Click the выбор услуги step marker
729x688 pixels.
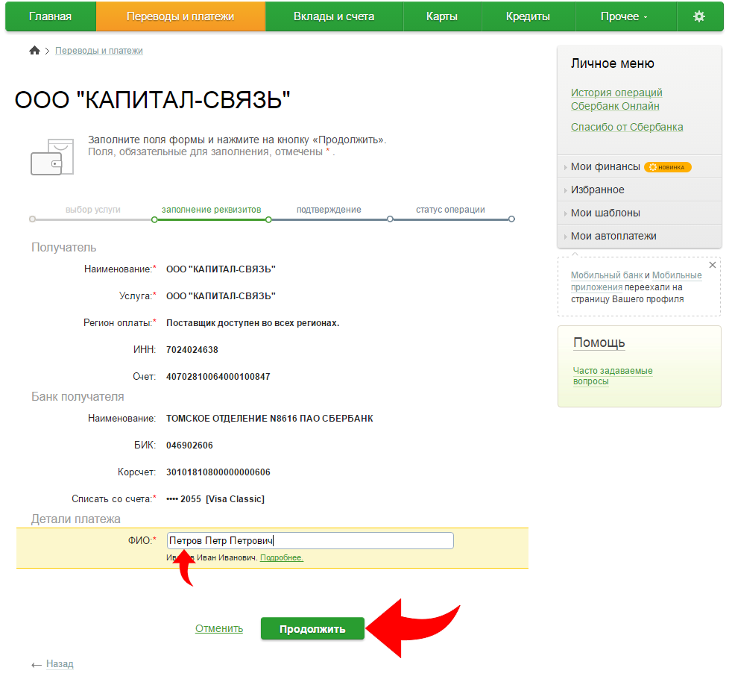[x=32, y=219]
